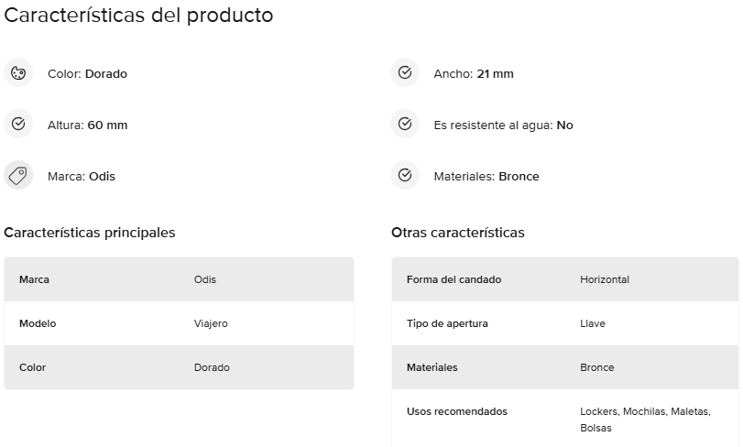Screen dimensions: 743x447
Task: Click the Marca: Odis feature label
Action: click(x=82, y=176)
